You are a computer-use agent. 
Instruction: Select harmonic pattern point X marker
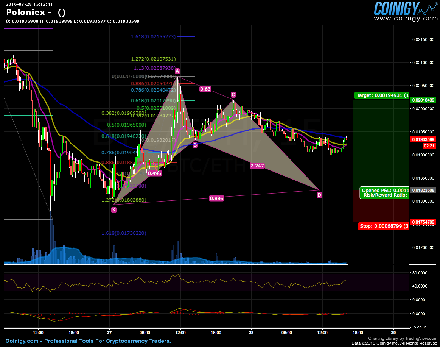pos(114,210)
